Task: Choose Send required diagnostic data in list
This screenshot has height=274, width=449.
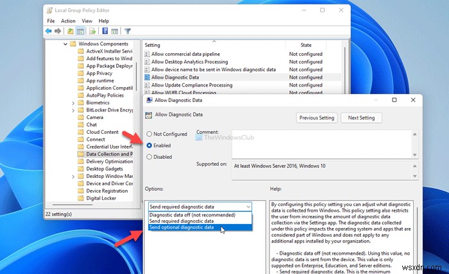Action: 200,221
